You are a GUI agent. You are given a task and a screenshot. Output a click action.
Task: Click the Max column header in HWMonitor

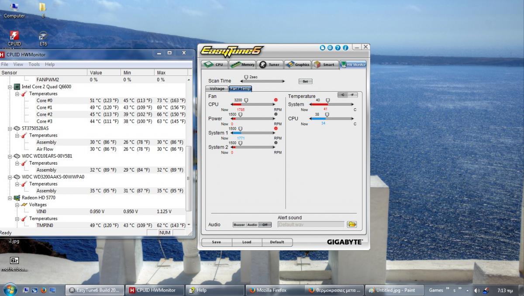(x=170, y=72)
